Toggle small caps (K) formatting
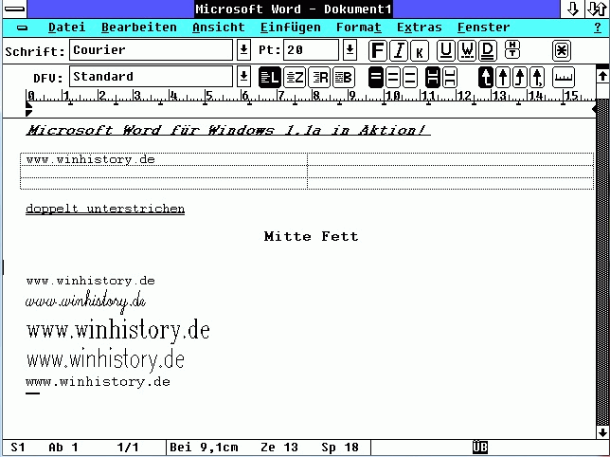This screenshot has height=457, width=610. pos(420,50)
